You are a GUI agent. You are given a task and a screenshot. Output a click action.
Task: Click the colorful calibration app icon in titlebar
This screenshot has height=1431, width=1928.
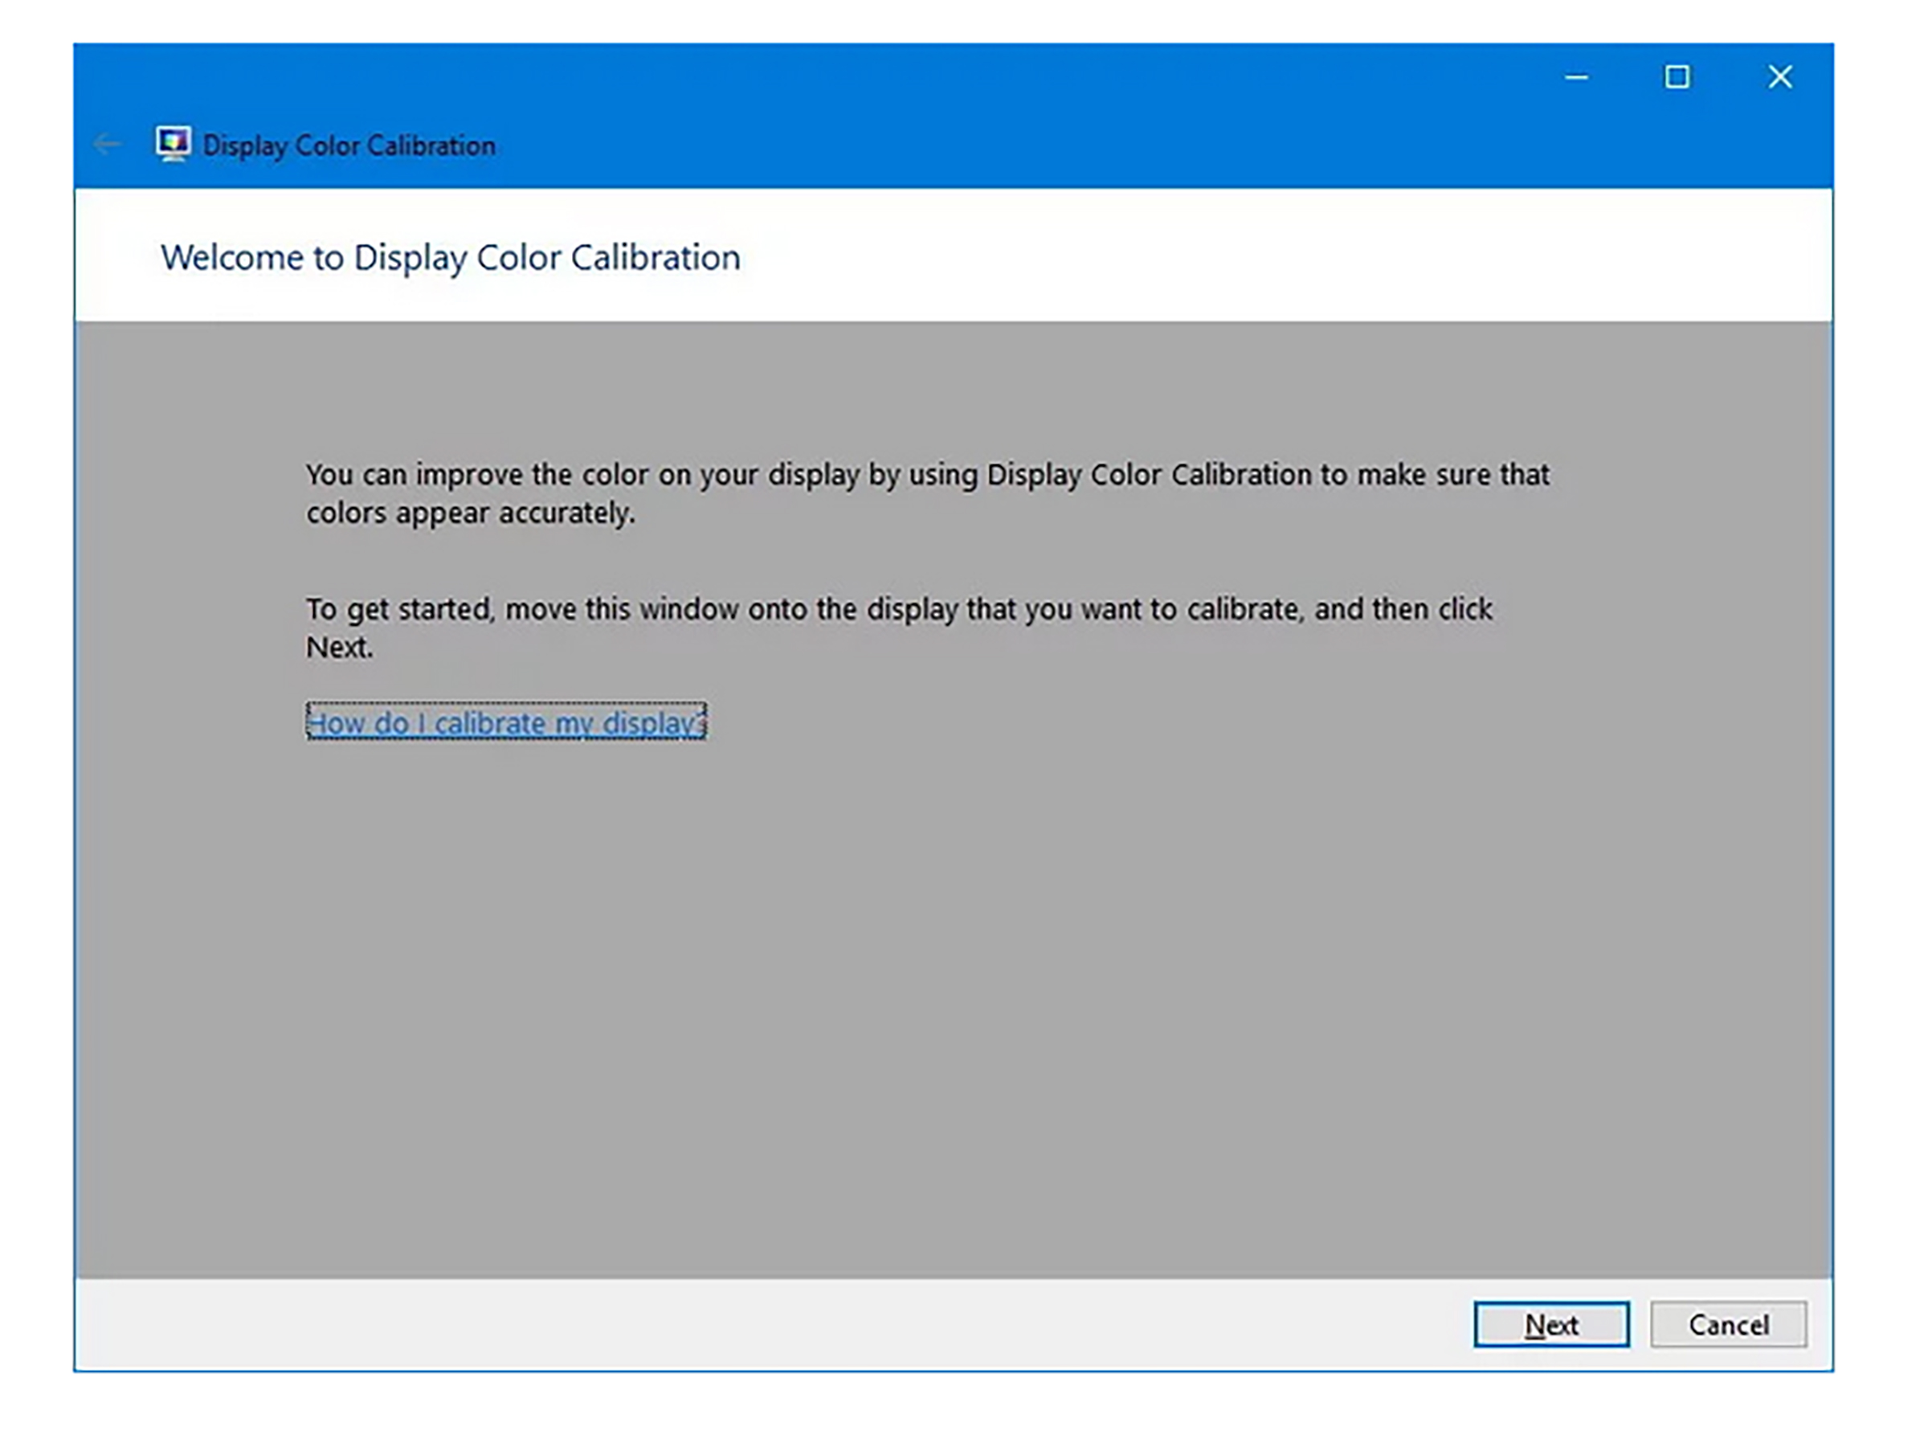point(174,144)
